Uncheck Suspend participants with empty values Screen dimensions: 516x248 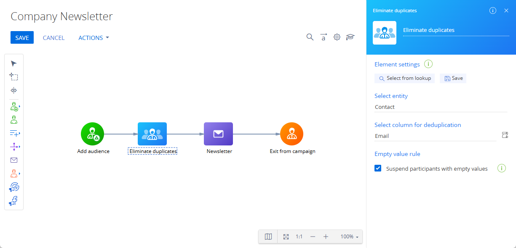tap(378, 169)
